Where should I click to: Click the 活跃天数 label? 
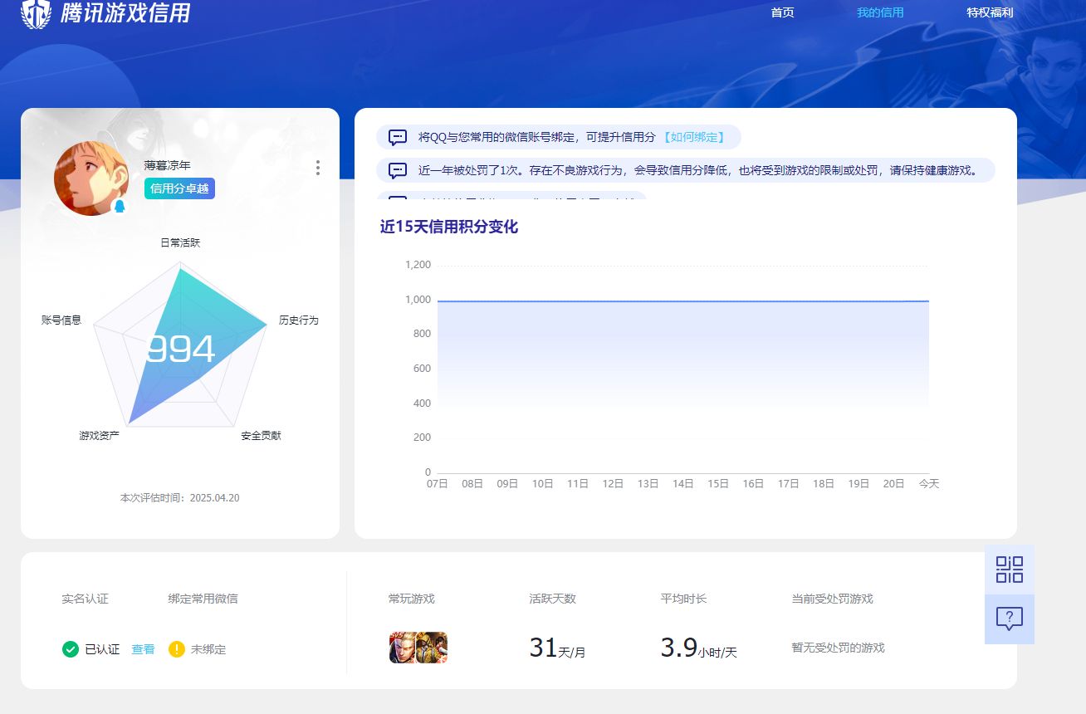coord(553,599)
